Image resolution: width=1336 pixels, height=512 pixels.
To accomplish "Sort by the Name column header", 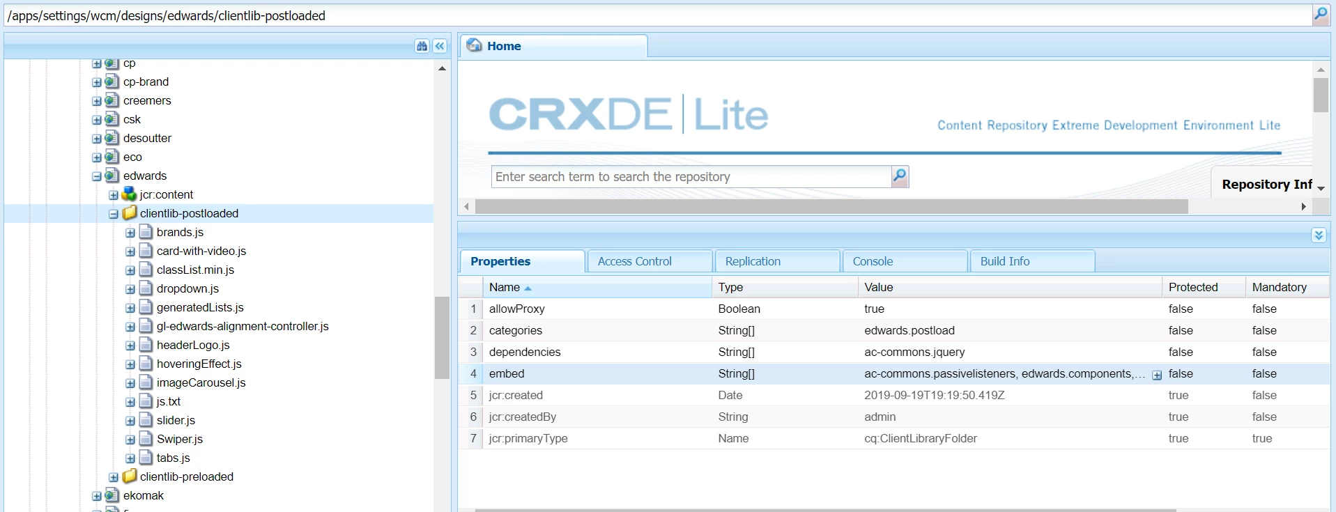I will [x=597, y=287].
